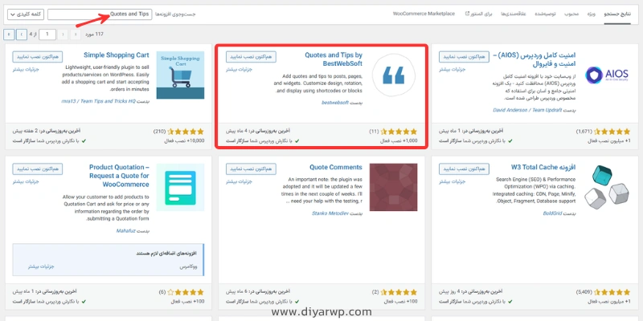
Task: Open the کلمه کلیدی search type dropdown
Action: coord(26,14)
